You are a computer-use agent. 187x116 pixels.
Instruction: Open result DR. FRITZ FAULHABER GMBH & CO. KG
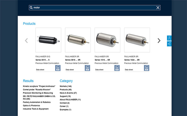click(39, 98)
